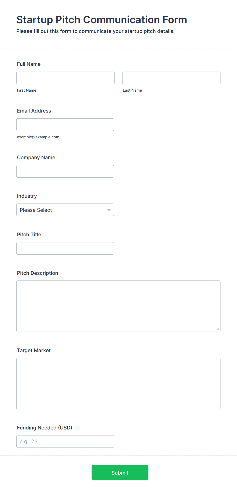The height and width of the screenshot is (493, 237).
Task: Focus the Email Address text box
Action: [65, 125]
